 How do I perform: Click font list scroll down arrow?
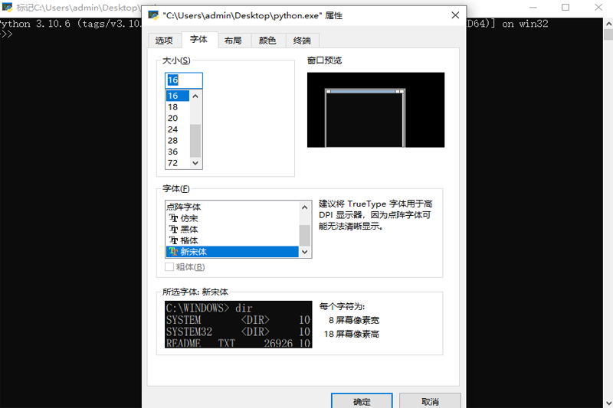(x=305, y=252)
